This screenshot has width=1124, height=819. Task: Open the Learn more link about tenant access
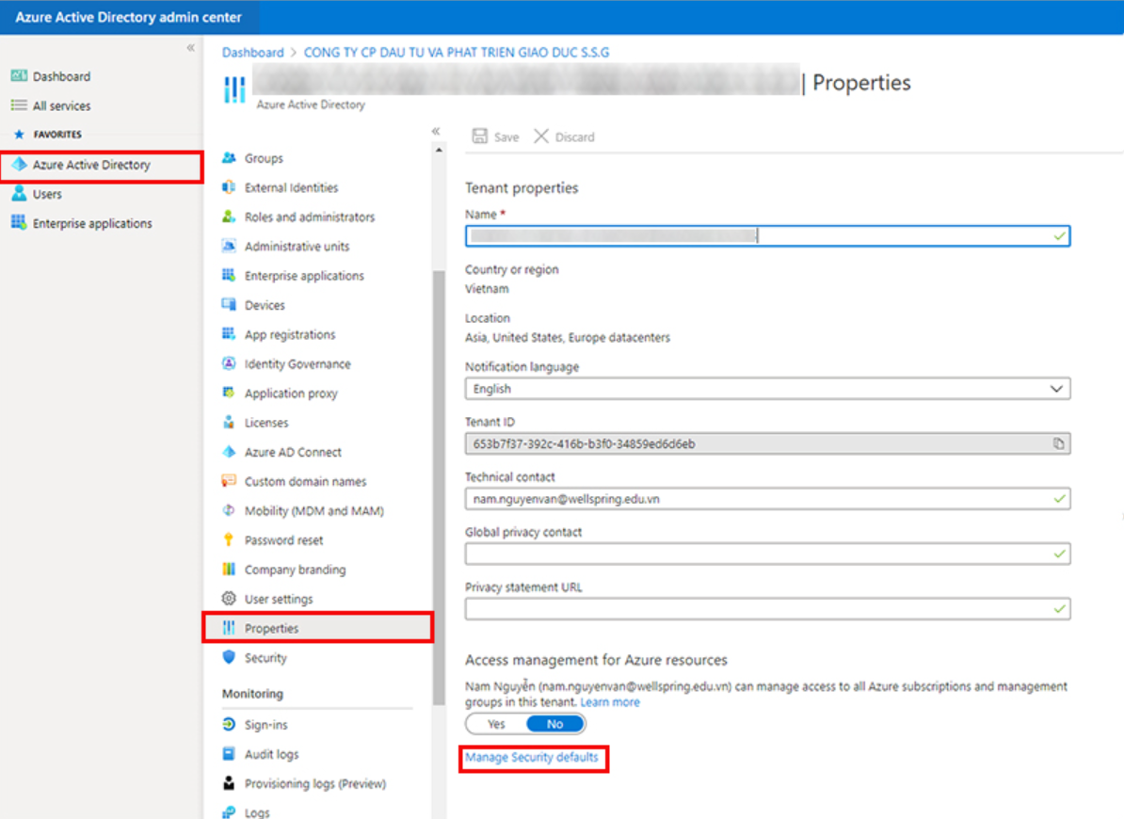pos(610,701)
